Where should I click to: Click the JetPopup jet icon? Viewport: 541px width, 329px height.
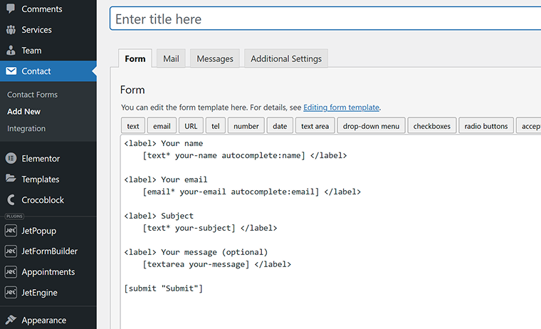[x=11, y=231]
